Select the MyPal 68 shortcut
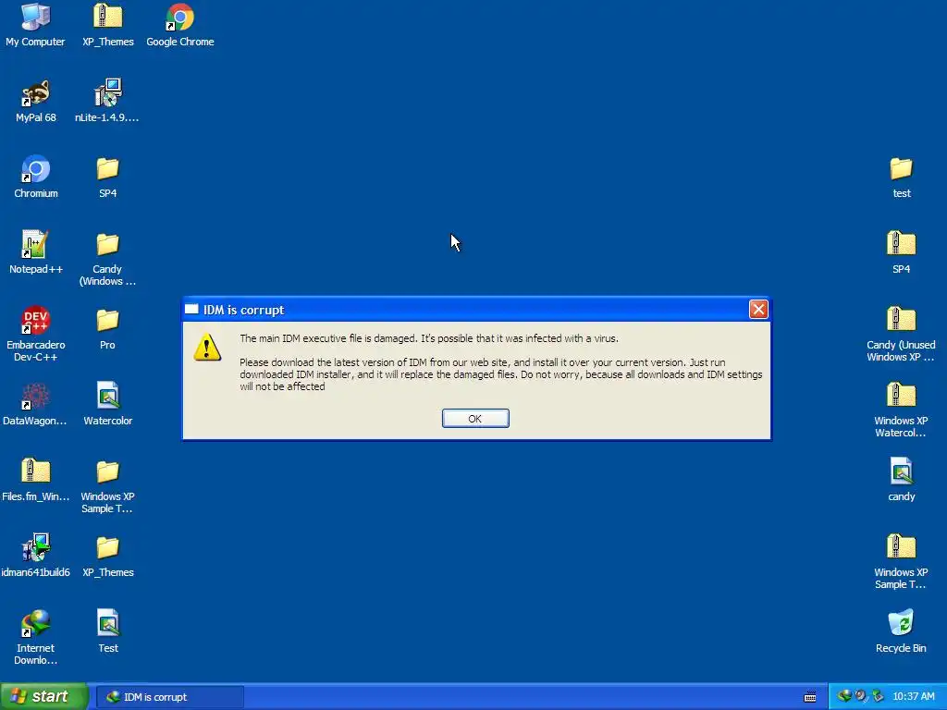The height and width of the screenshot is (710, 947). click(x=36, y=101)
